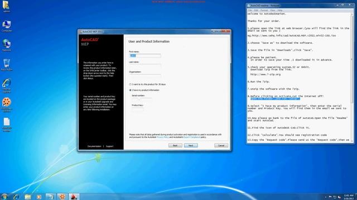Image resolution: width=357 pixels, height=200 pixels.
Task: Open the orange flower application desktop icon
Action: 7,105
